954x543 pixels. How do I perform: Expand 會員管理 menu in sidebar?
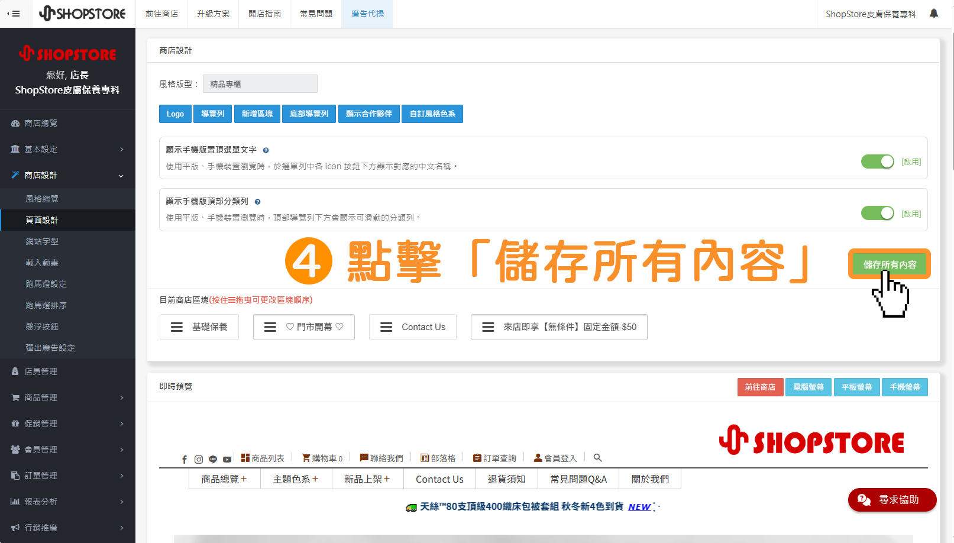pos(67,450)
